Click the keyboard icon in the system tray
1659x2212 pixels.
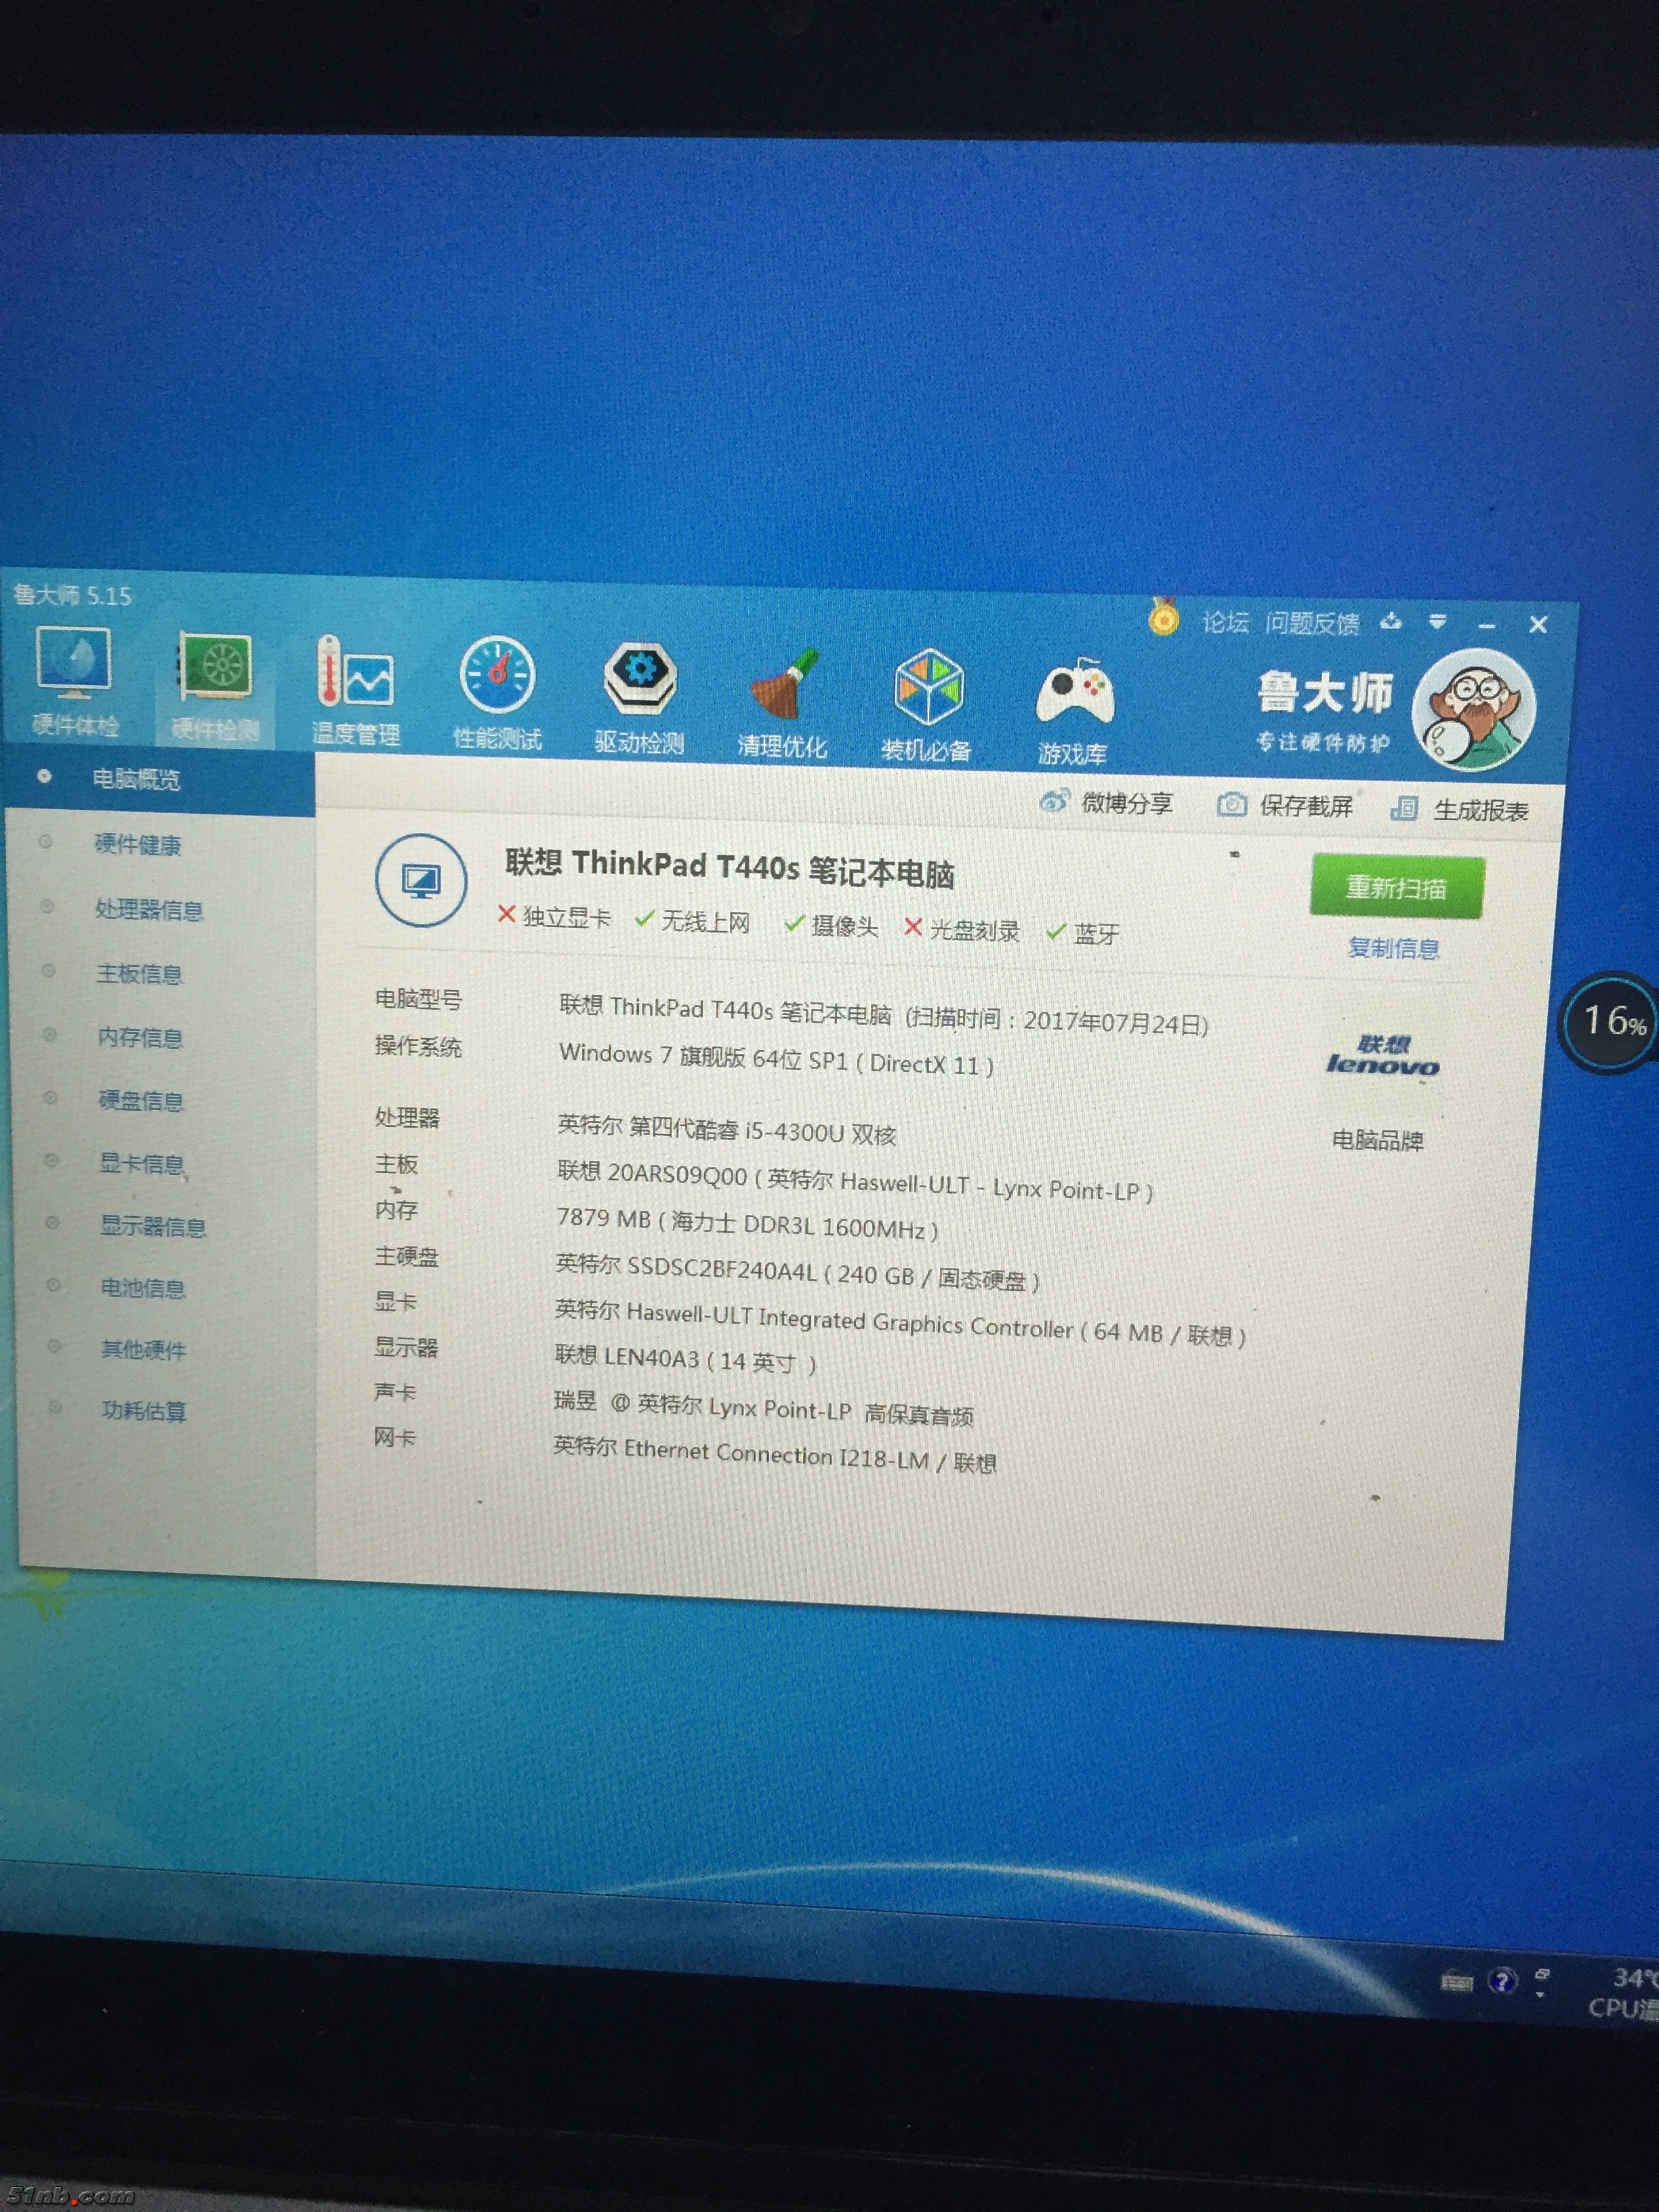[x=1456, y=1981]
